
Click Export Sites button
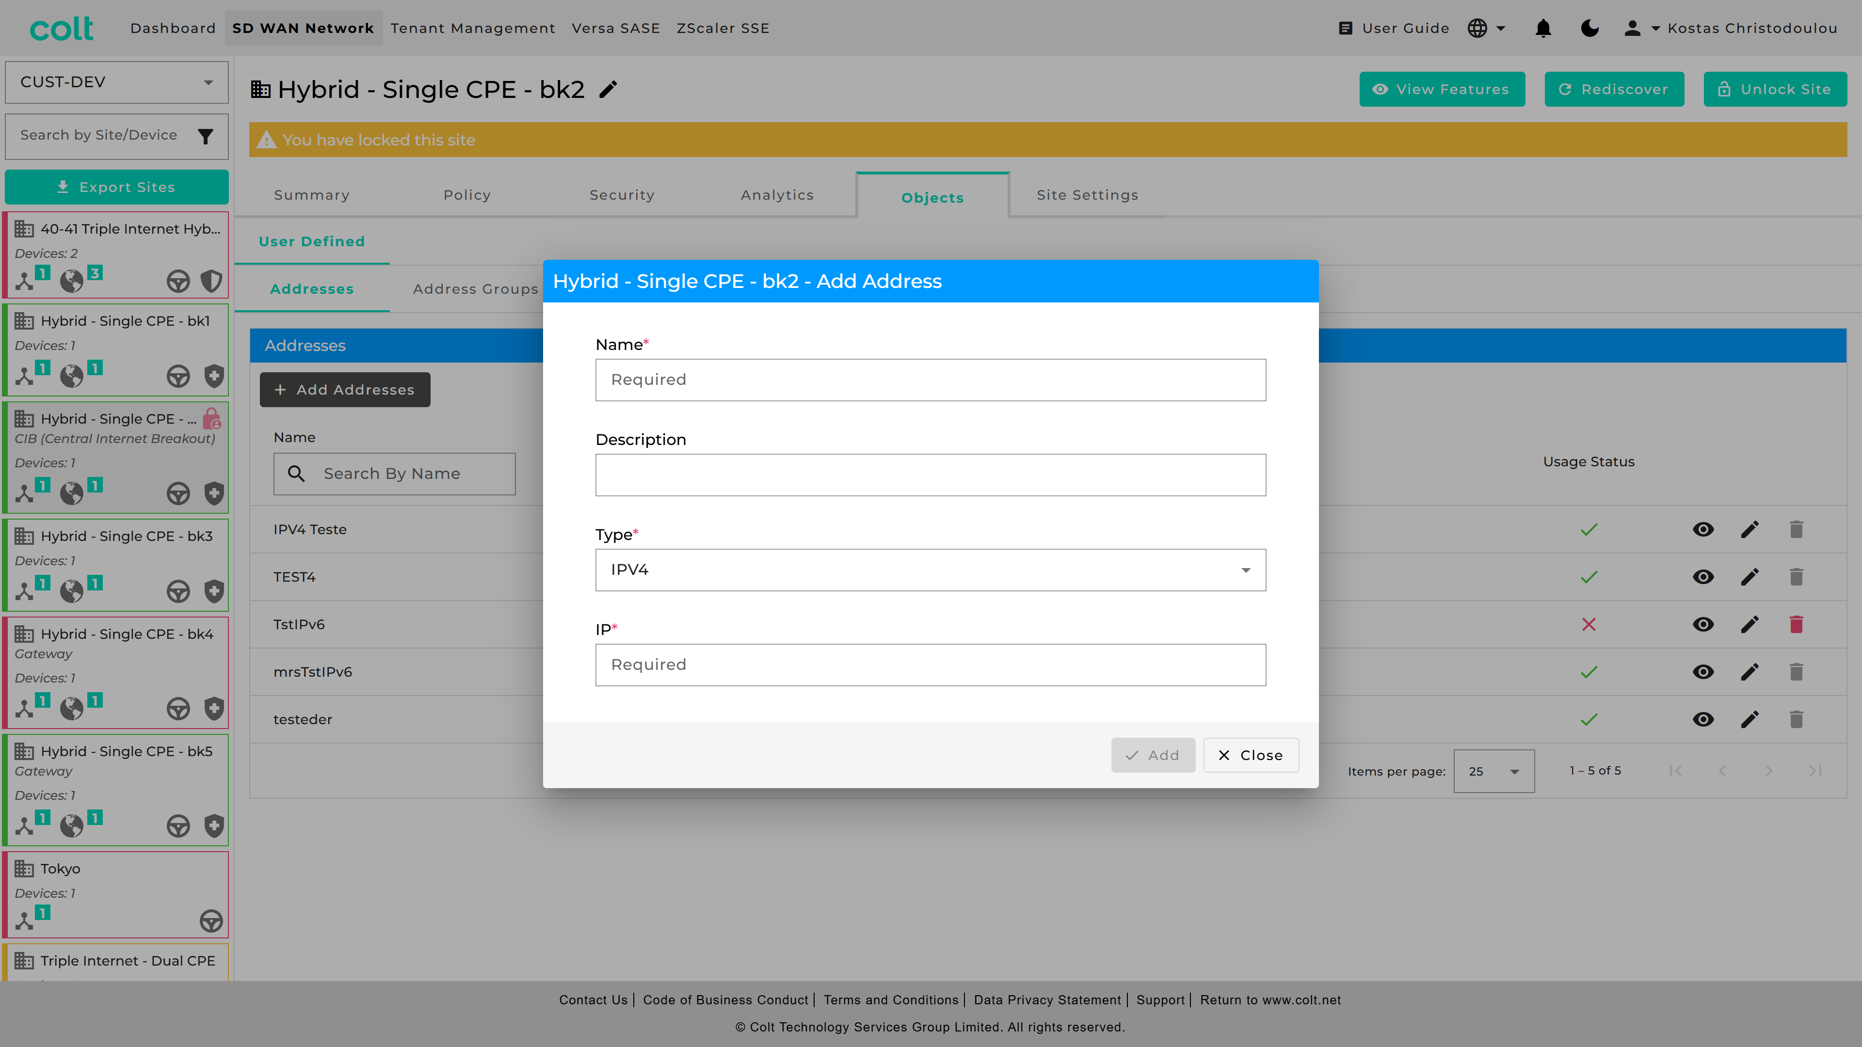point(116,187)
